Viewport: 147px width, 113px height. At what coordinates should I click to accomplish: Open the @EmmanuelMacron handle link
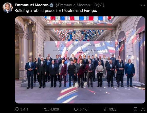(72, 5)
